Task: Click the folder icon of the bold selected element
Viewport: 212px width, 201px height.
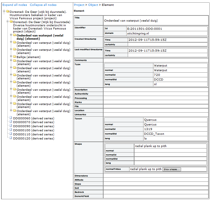Action: tap(15, 35)
